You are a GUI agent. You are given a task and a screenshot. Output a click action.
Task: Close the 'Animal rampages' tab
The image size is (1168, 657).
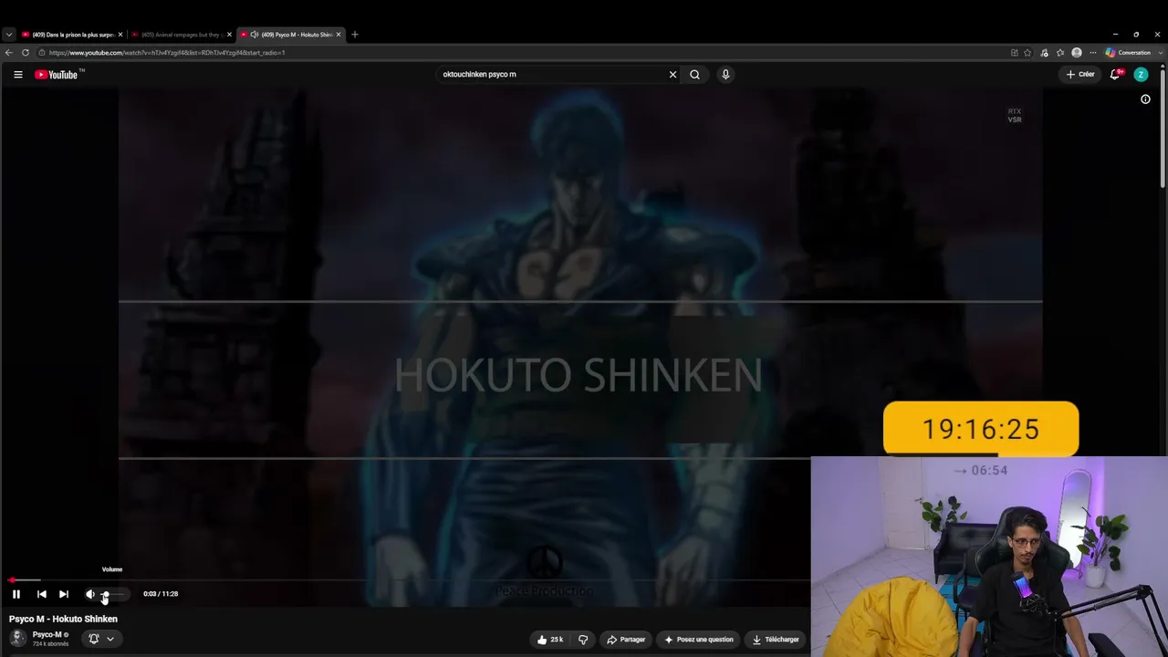(x=229, y=35)
